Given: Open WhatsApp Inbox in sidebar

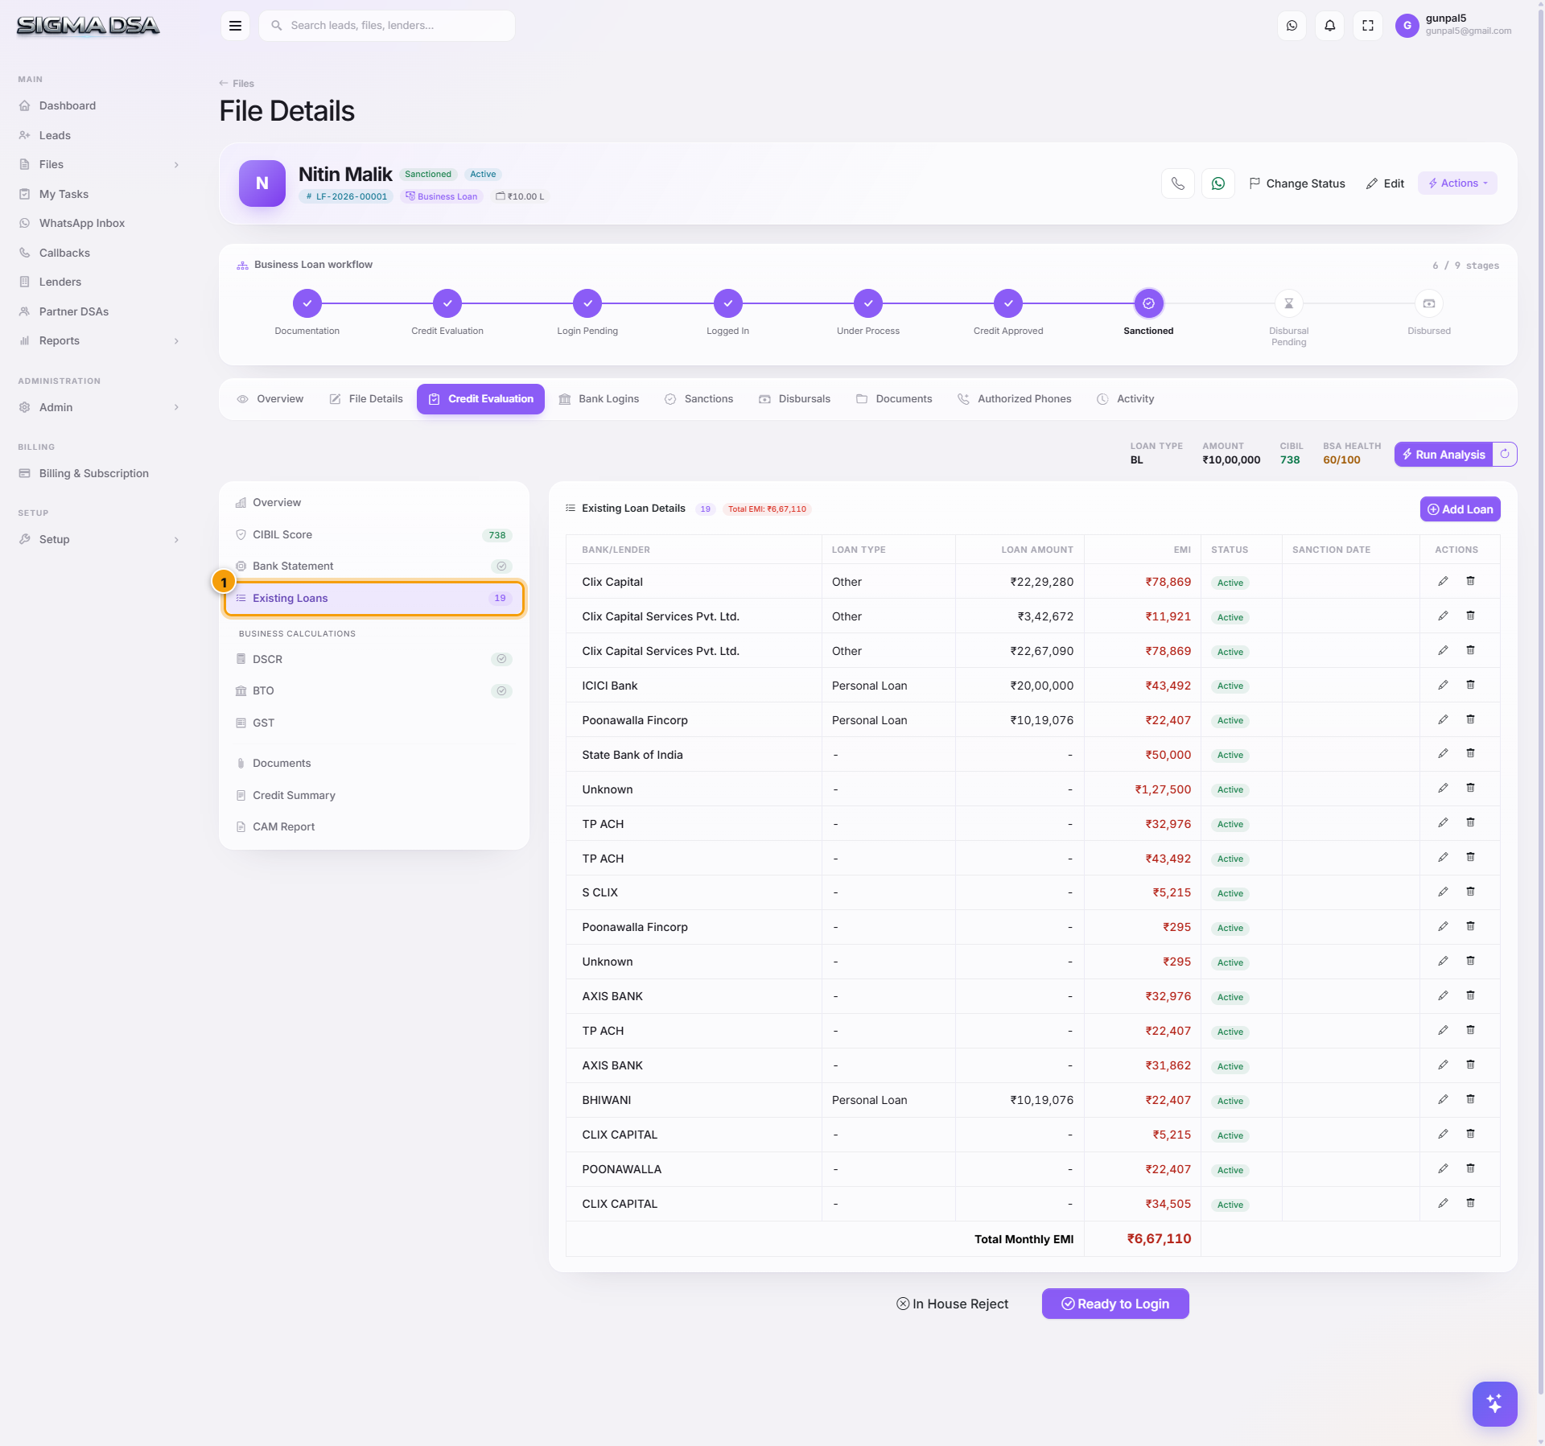Looking at the screenshot, I should point(98,223).
